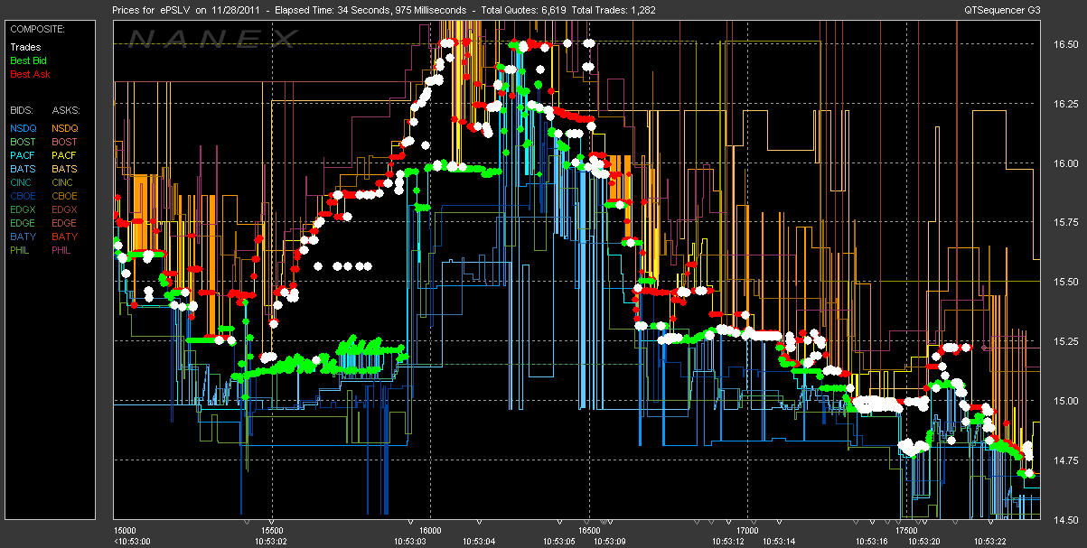1087x548 pixels.
Task: Click NSDQ under the ASKS heading
Action: (65, 128)
